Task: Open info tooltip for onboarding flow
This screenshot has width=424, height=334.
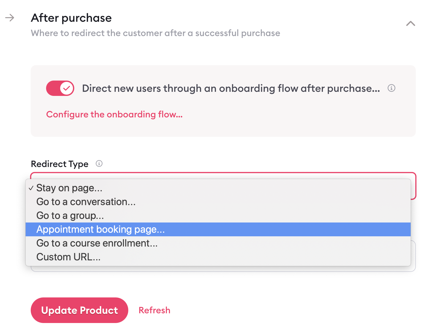Action: pos(391,88)
